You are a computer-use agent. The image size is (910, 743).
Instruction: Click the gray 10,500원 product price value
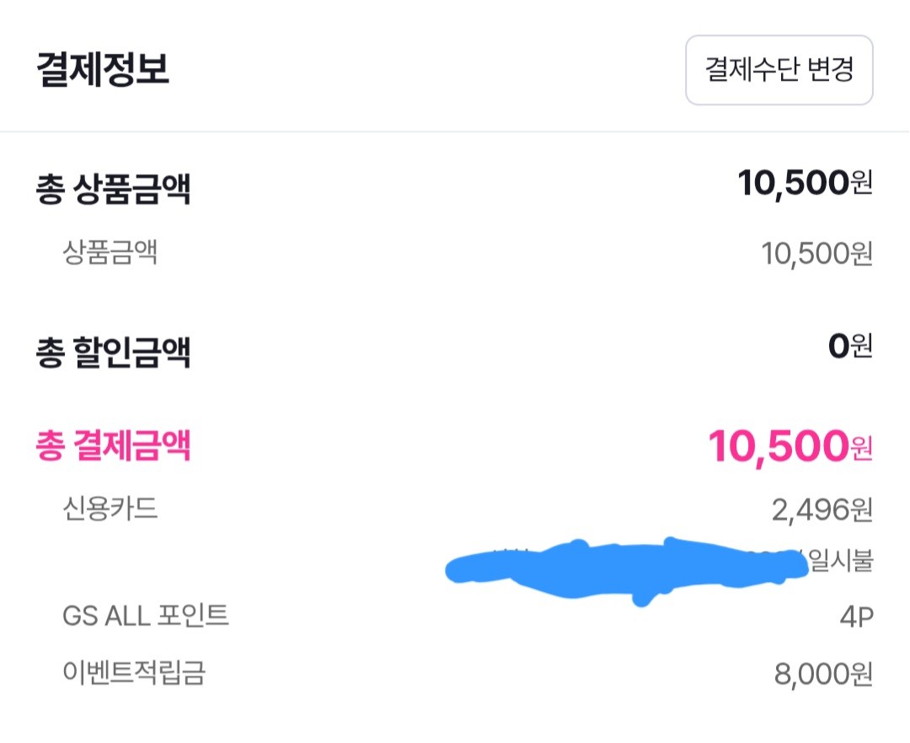[x=816, y=253]
